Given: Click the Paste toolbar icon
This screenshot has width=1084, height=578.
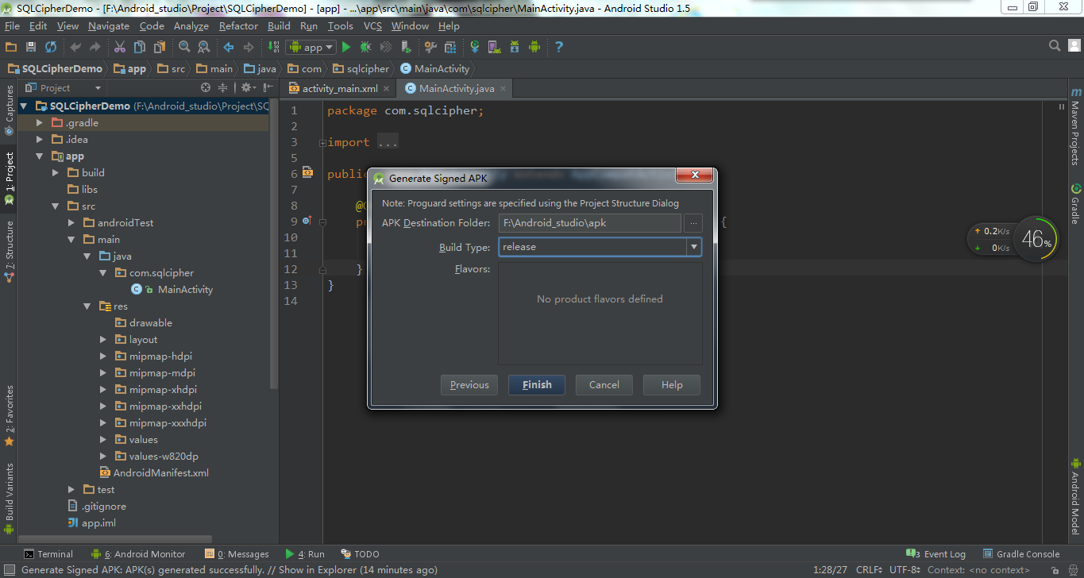Looking at the screenshot, I should 160,47.
